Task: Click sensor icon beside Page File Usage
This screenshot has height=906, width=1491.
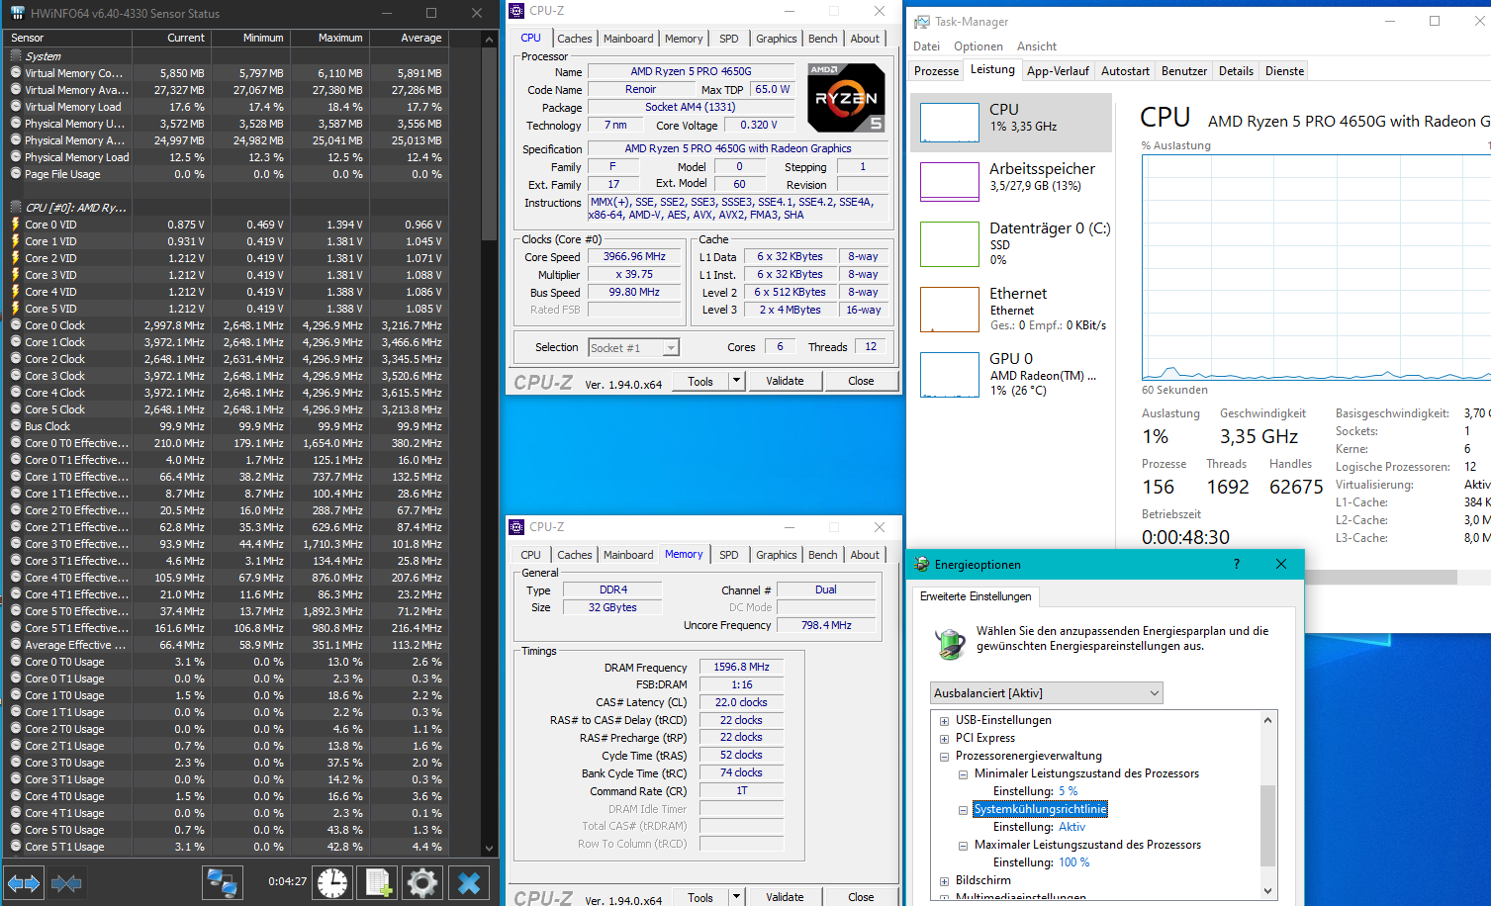Action: click(16, 174)
